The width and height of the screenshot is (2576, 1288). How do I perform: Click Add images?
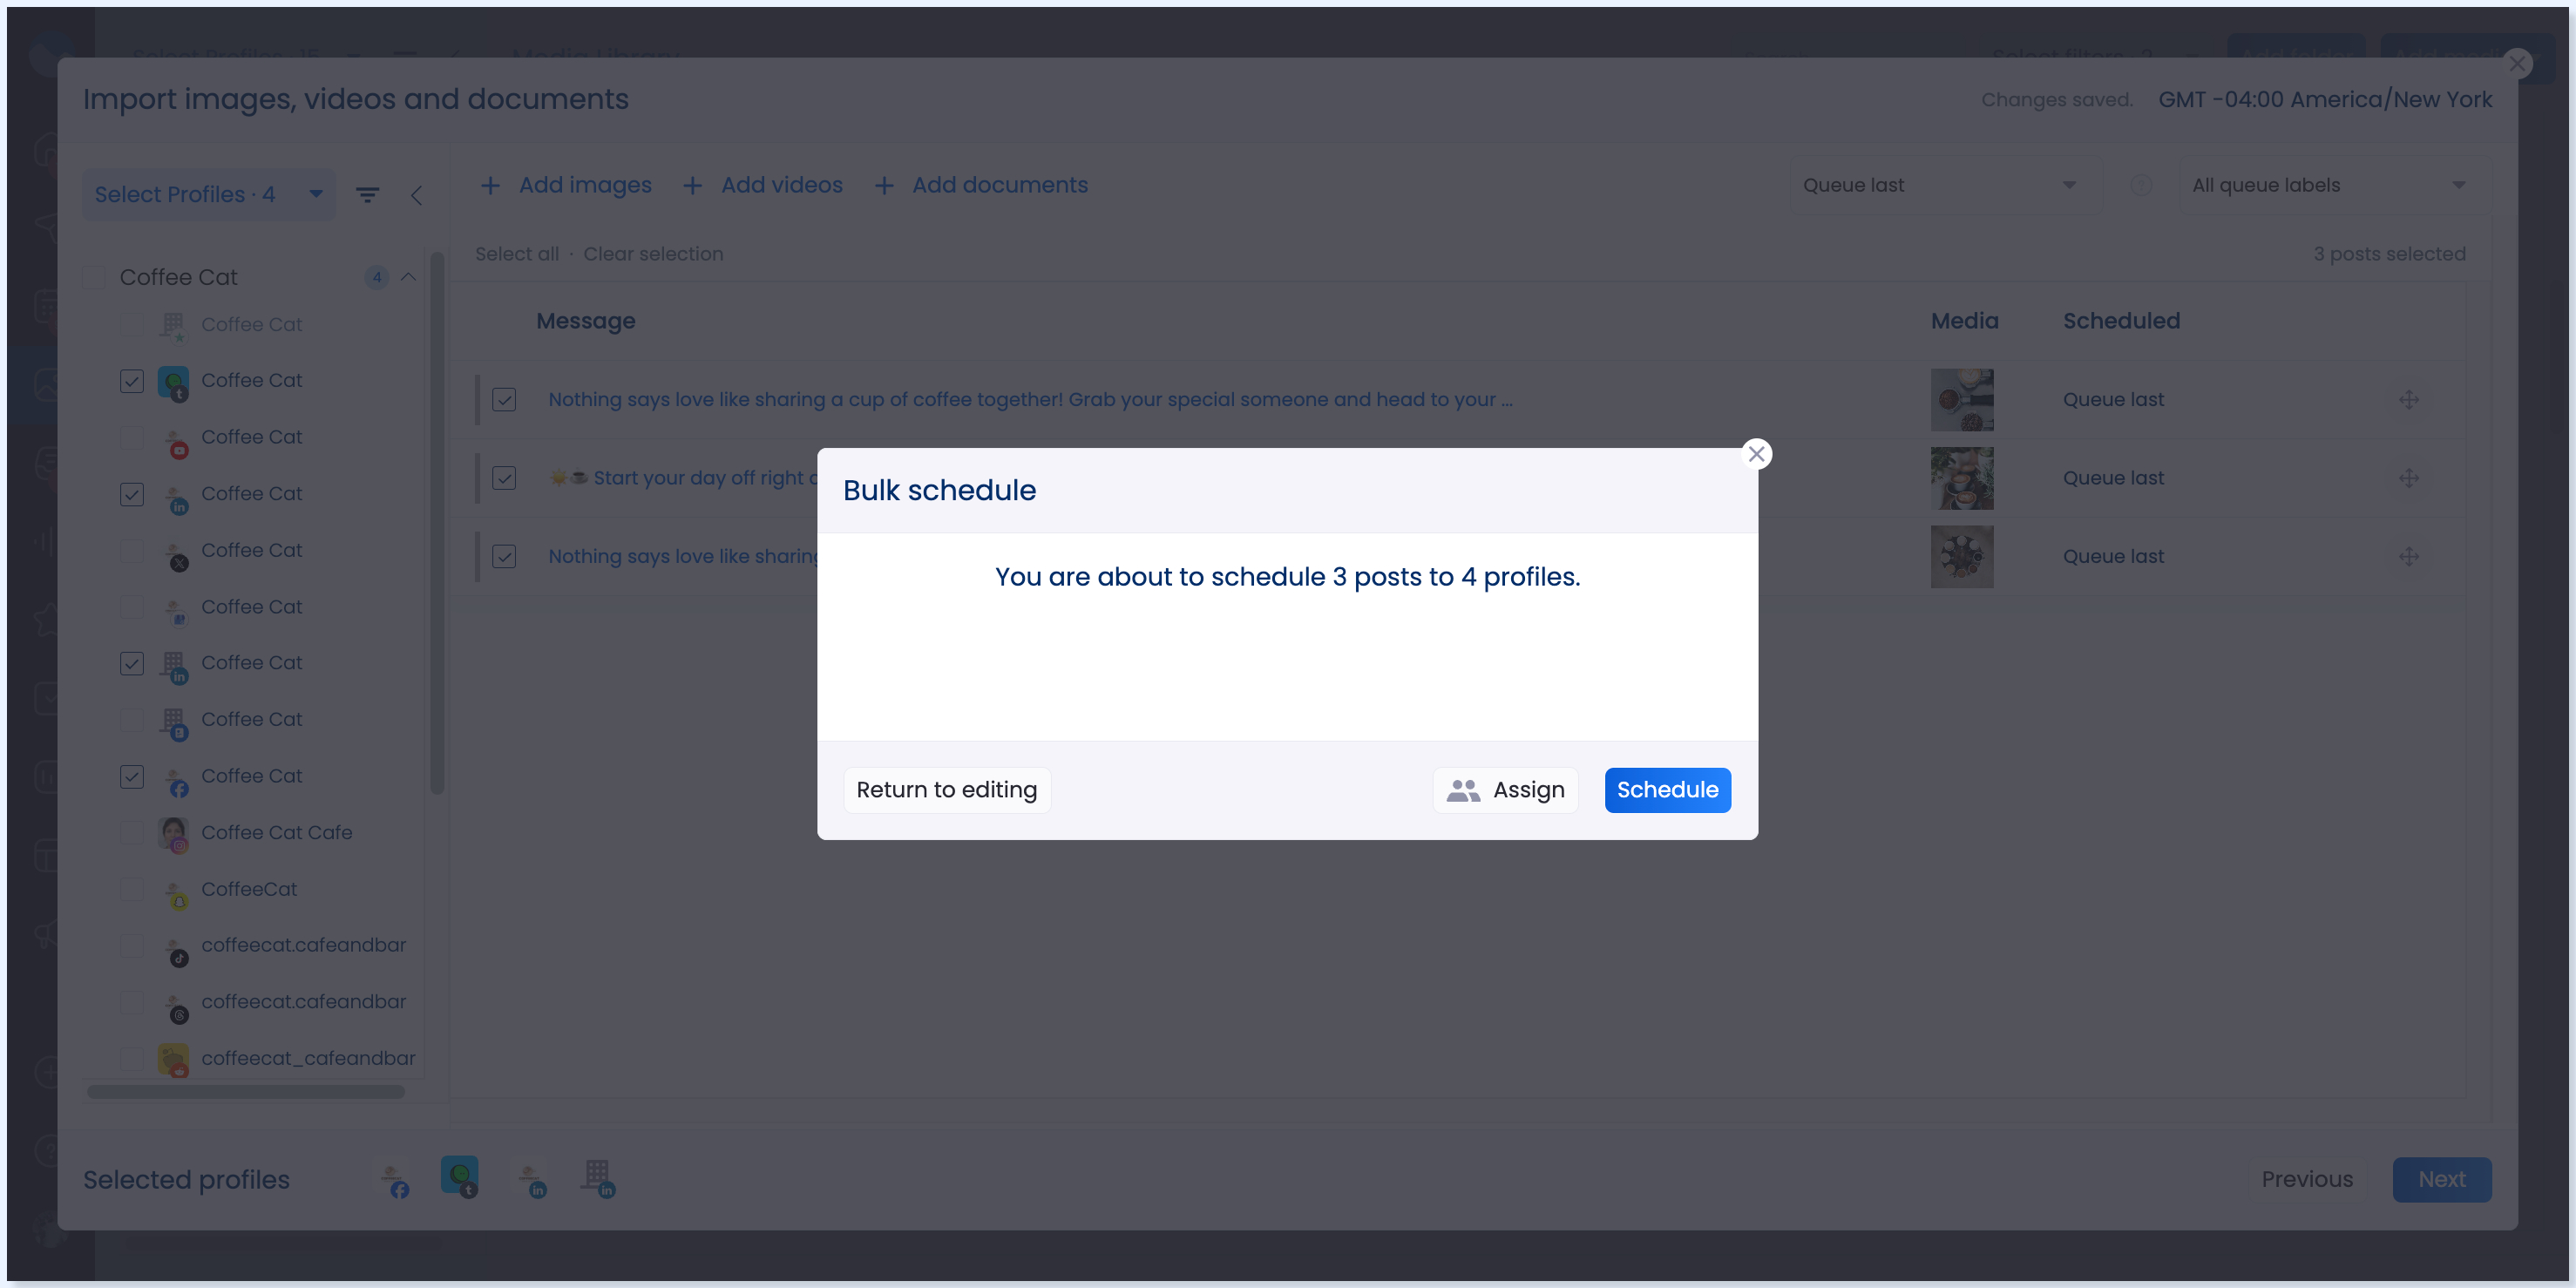566,185
